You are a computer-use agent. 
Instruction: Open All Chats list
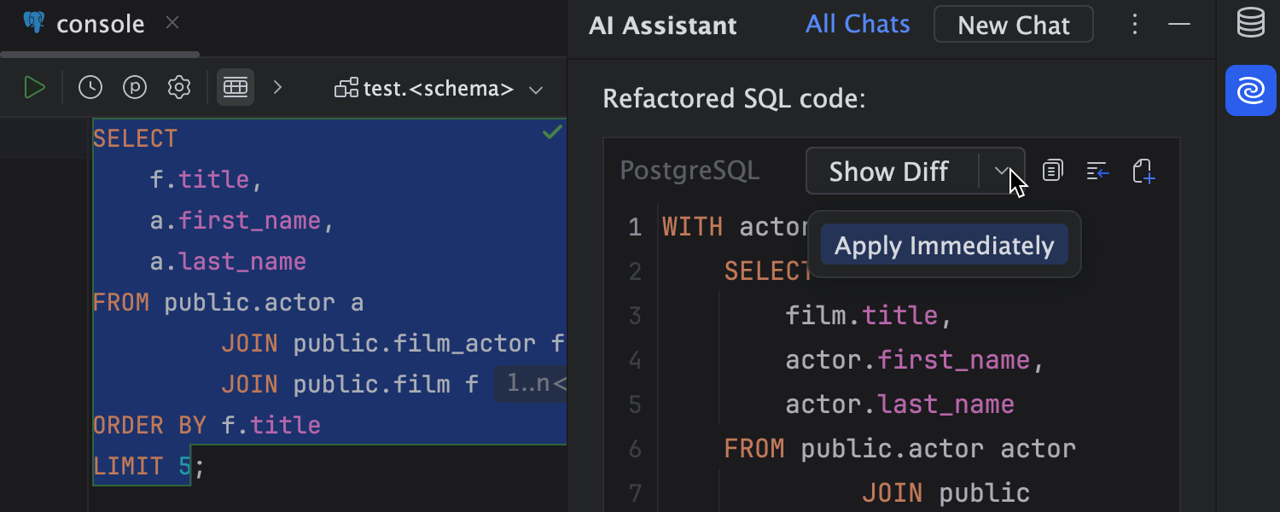[x=858, y=24]
